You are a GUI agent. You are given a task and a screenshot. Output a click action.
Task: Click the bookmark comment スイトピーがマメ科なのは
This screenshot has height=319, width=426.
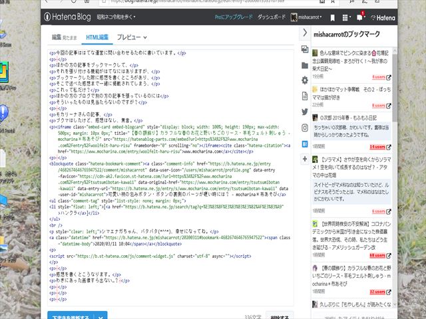[351, 192]
